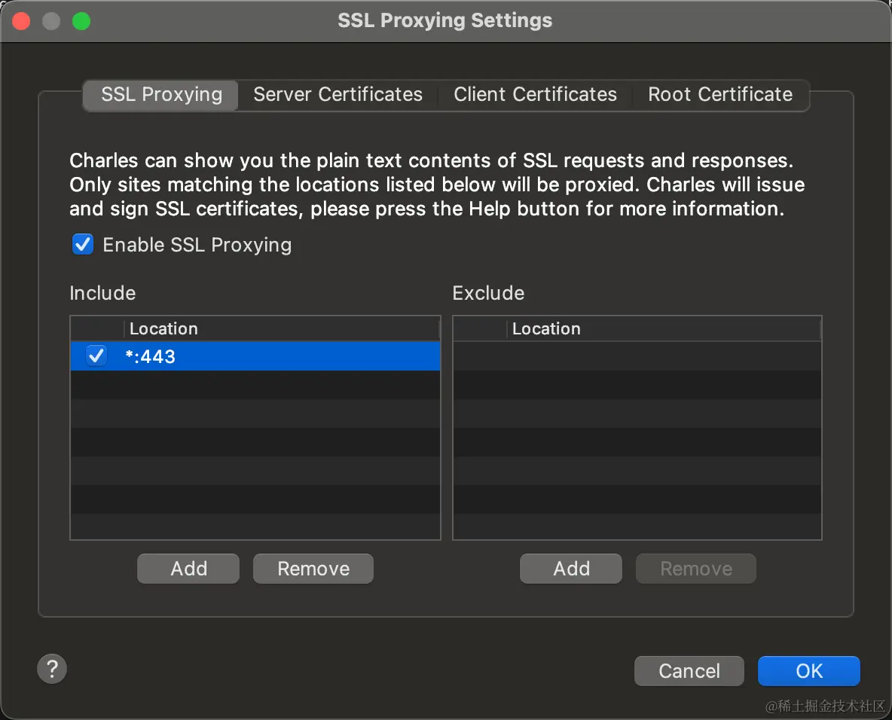Viewport: 892px width, 720px height.
Task: Disable the Enable SSL Proxying checkbox
Action: point(83,245)
